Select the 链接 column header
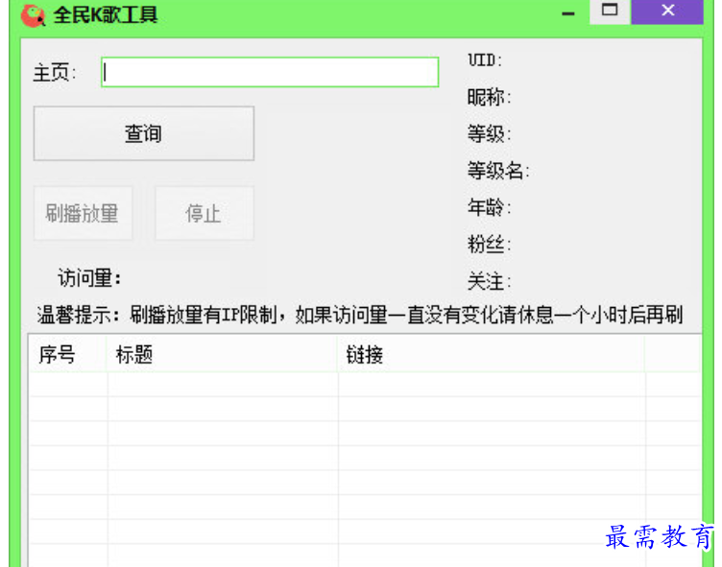Screen dimensions: 722x567 [x=492, y=354]
